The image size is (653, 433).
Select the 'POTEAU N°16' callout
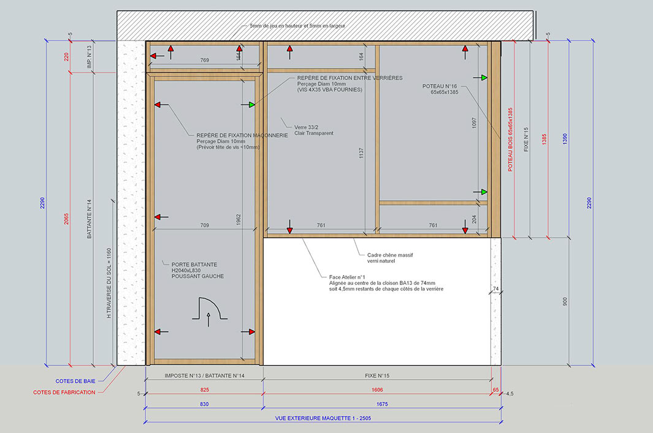440,86
